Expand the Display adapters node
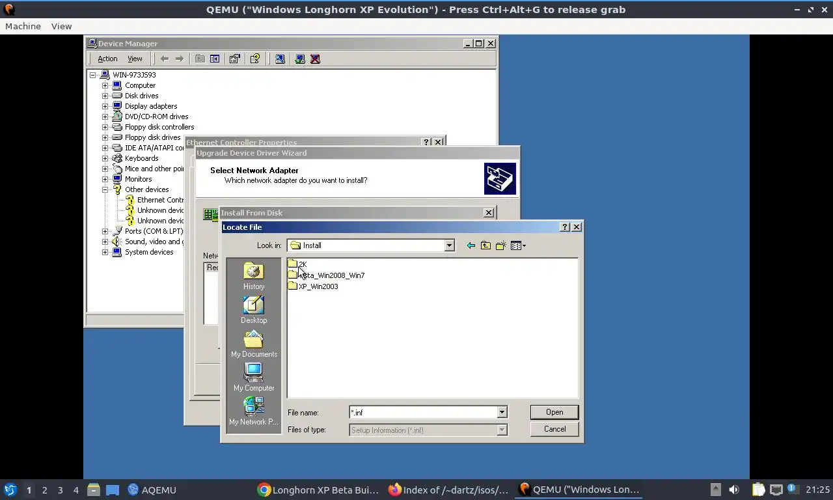This screenshot has height=500, width=833. pos(105,106)
